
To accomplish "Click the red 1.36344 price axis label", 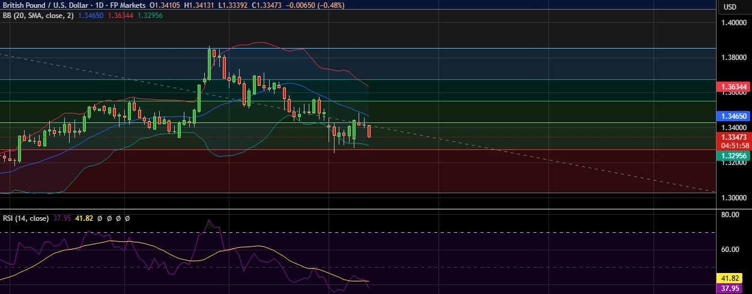I will tap(733, 88).
